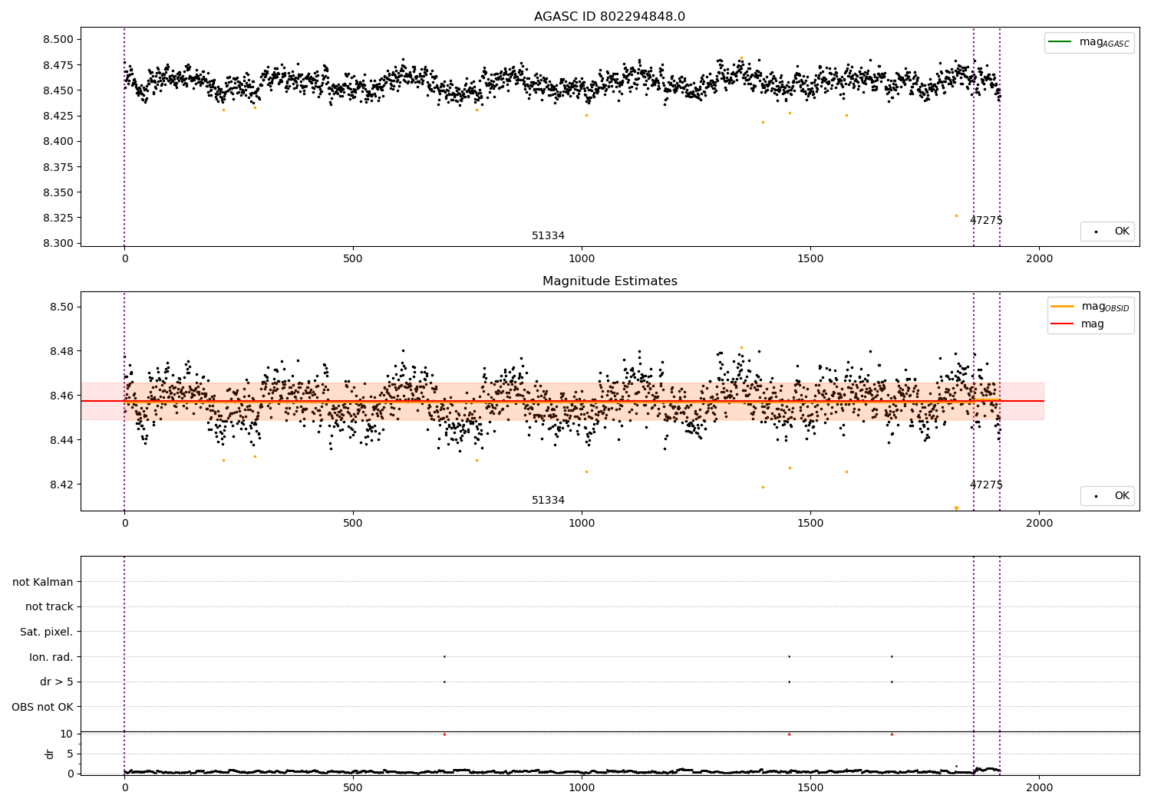Click the 'dr' y-axis label
This screenshot has height=805, width=1151.
pos(50,754)
